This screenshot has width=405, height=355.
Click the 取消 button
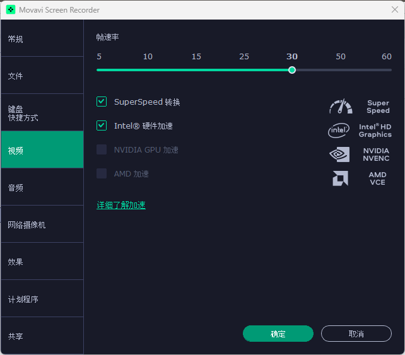pos(356,334)
